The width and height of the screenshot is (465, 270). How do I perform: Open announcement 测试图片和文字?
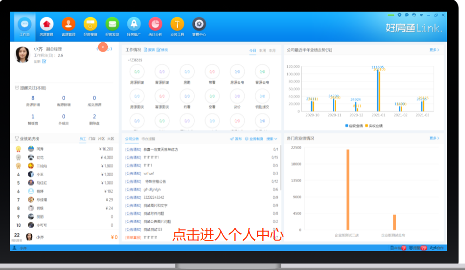[155, 205]
